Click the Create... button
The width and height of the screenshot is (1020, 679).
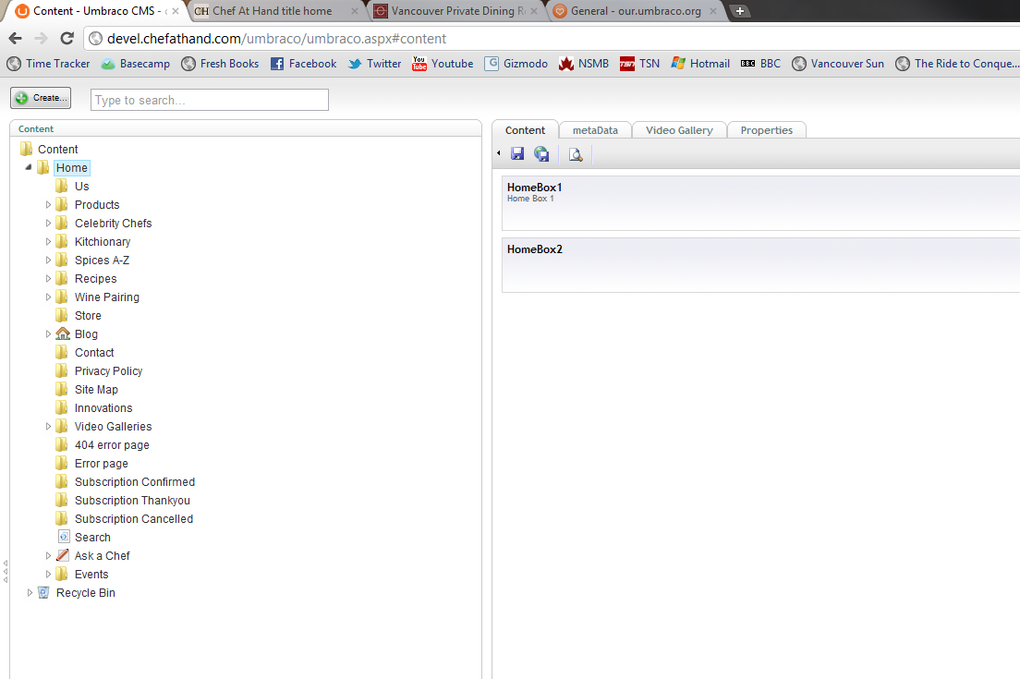point(41,98)
